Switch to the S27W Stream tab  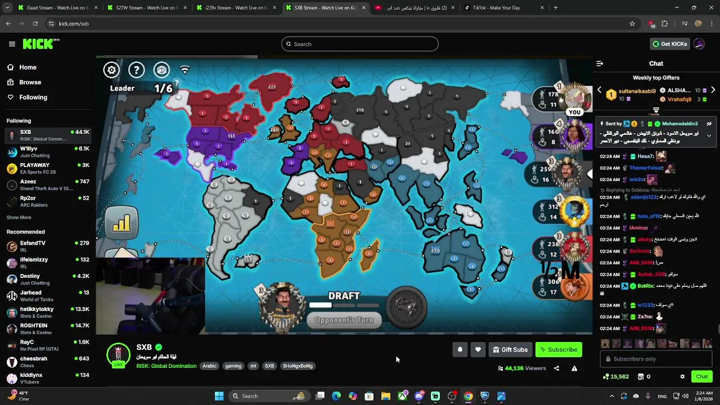146,8
